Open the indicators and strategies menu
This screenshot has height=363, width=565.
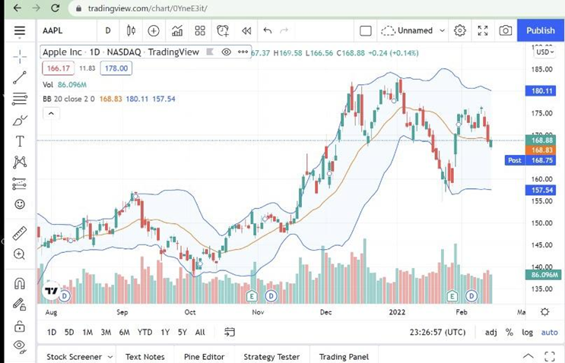pos(177,30)
